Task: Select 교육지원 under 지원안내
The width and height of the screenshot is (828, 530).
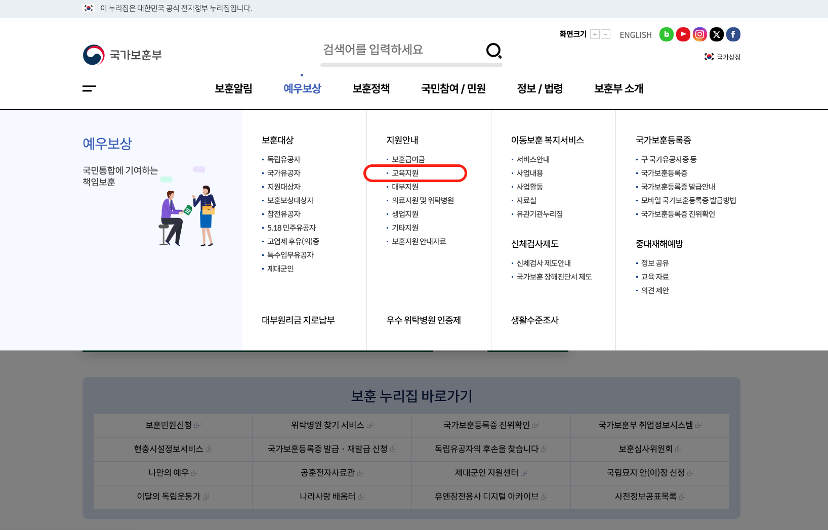Action: (x=404, y=172)
